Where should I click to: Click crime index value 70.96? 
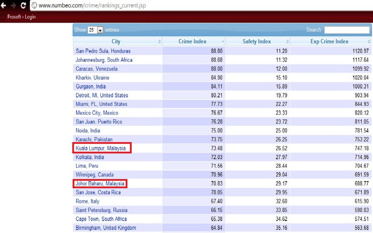(x=217, y=175)
